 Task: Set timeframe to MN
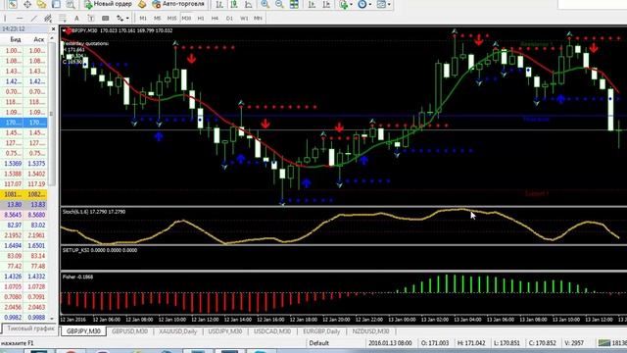259,19
